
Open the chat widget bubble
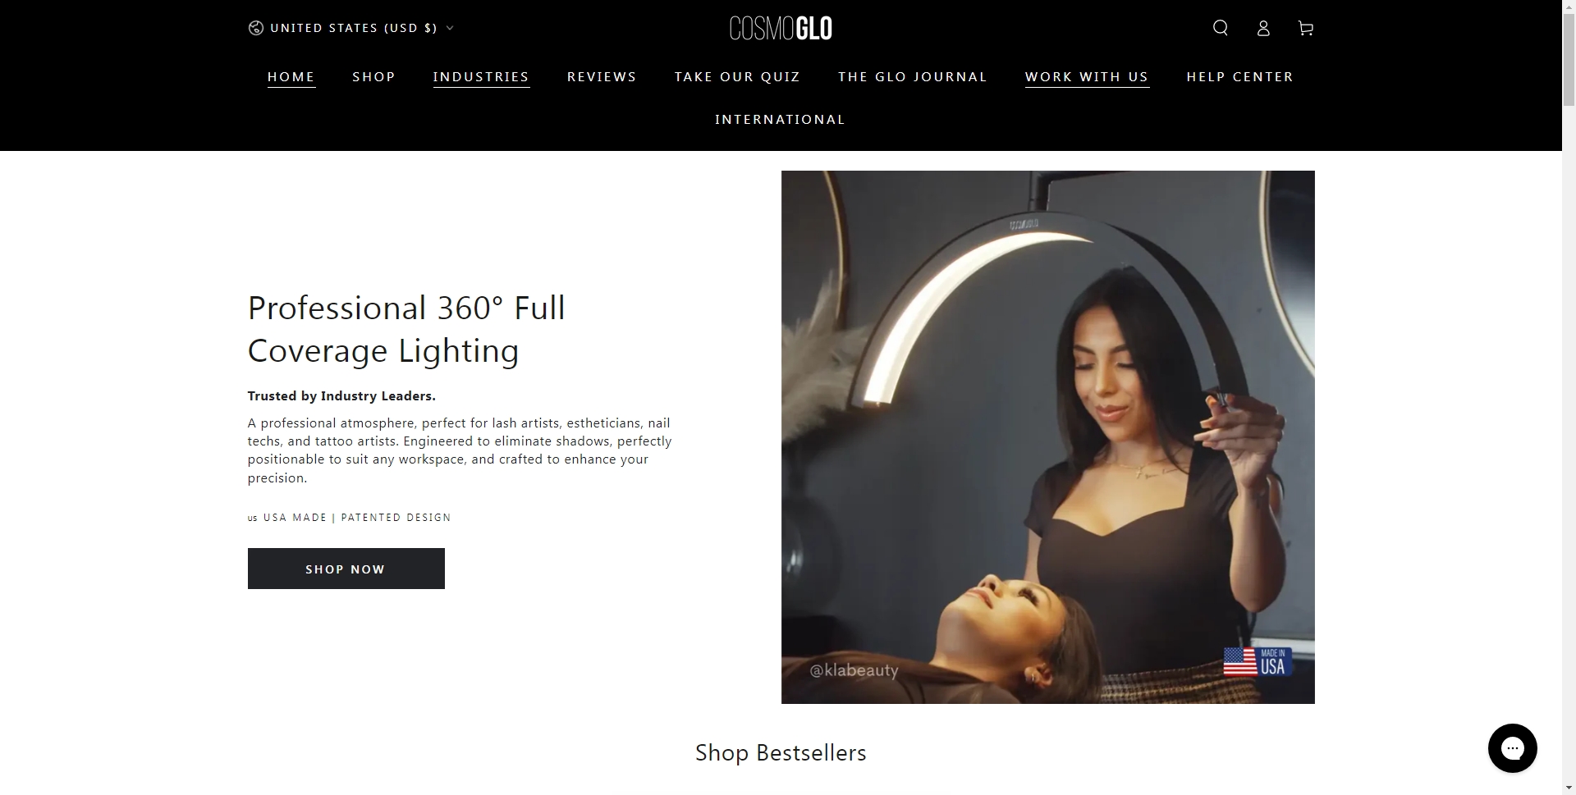click(1513, 748)
